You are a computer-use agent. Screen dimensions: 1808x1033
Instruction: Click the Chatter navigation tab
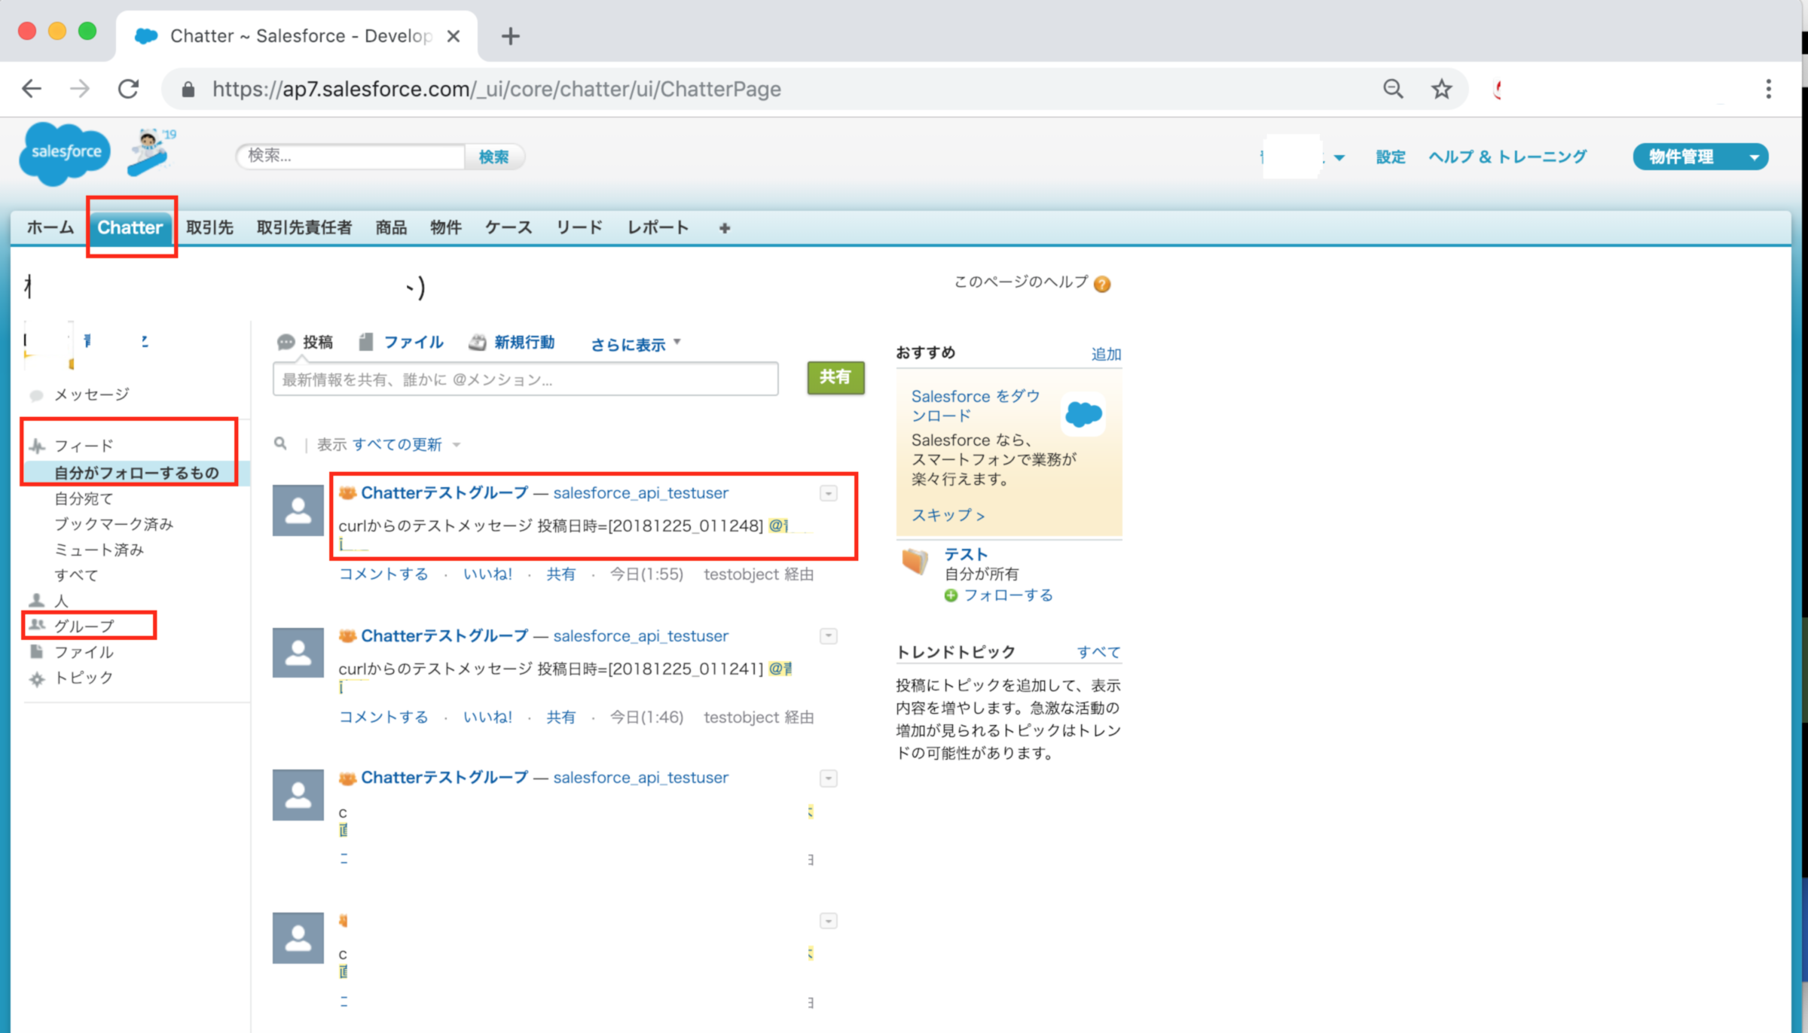pos(130,227)
